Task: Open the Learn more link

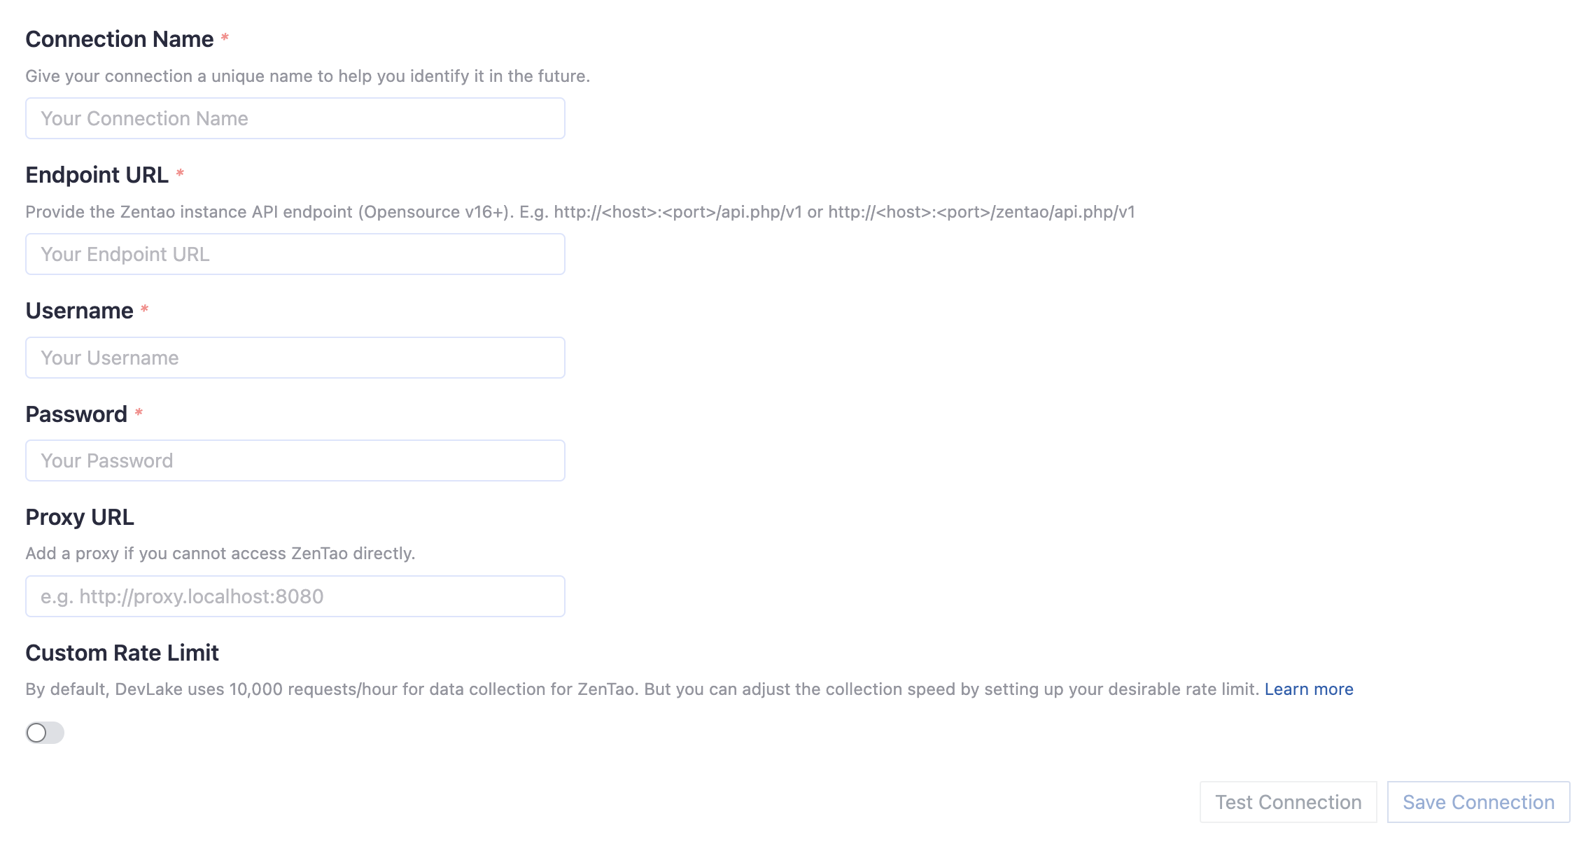Action: click(x=1309, y=689)
